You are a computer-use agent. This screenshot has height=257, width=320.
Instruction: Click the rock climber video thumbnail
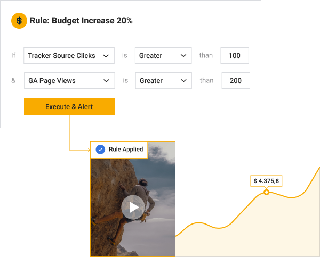click(133, 207)
